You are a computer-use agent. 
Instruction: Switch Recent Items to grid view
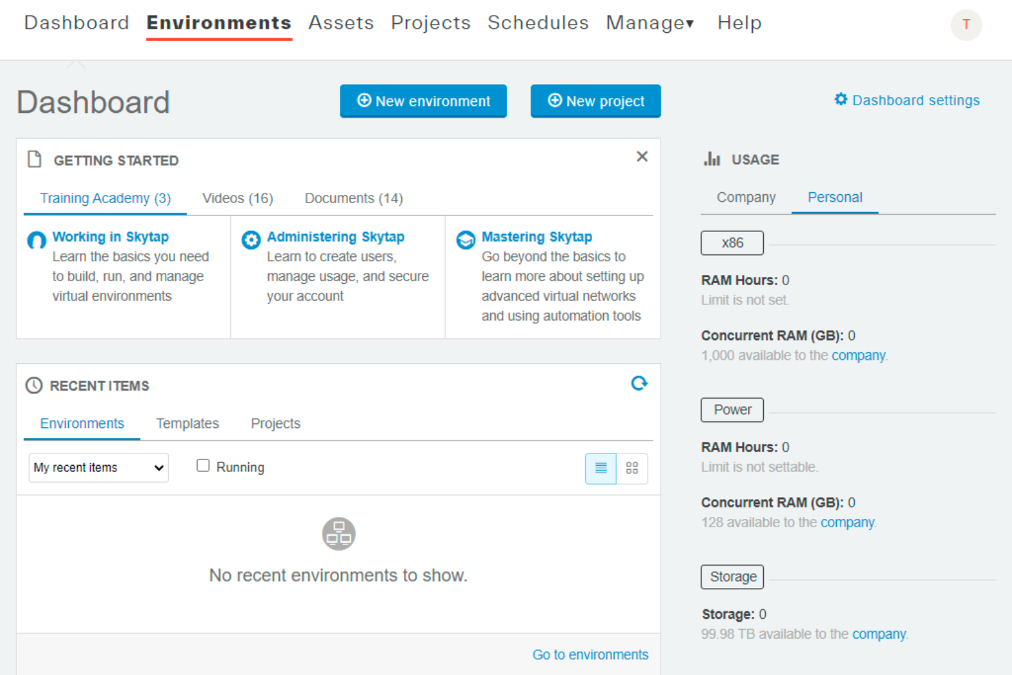point(632,468)
